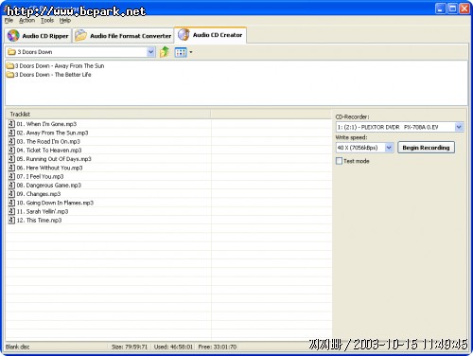Screen dimensions: 473x356
Task: Click the music file icon for track 06
Action: click(11, 168)
